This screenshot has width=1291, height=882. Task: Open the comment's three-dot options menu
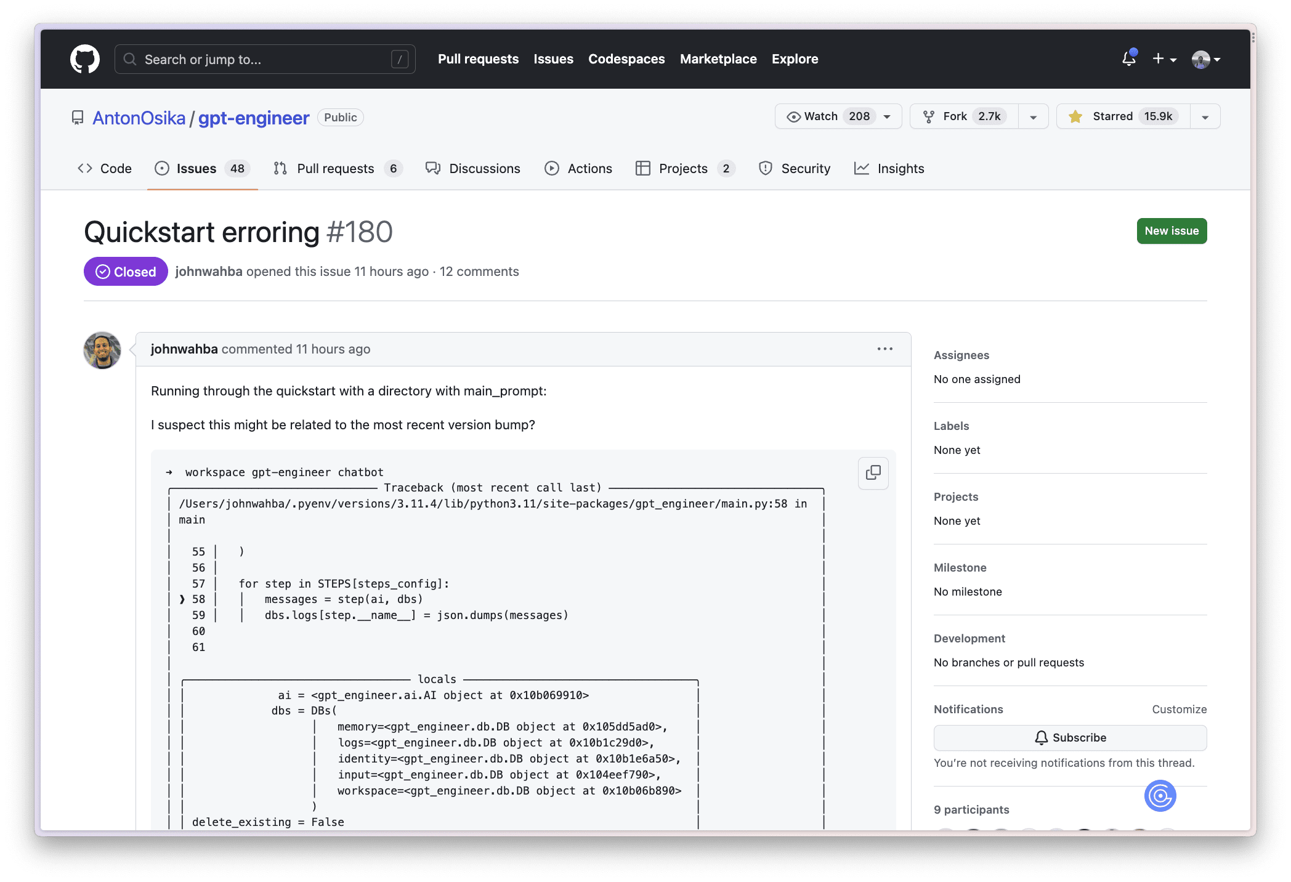[x=884, y=349]
